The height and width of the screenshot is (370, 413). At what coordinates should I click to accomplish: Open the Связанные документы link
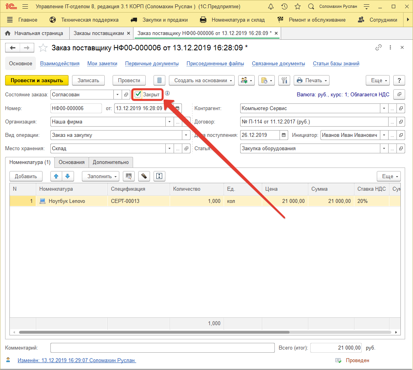click(278, 63)
